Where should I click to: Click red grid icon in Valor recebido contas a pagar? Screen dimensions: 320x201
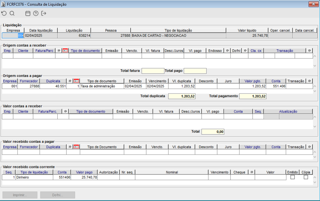click(x=76, y=147)
